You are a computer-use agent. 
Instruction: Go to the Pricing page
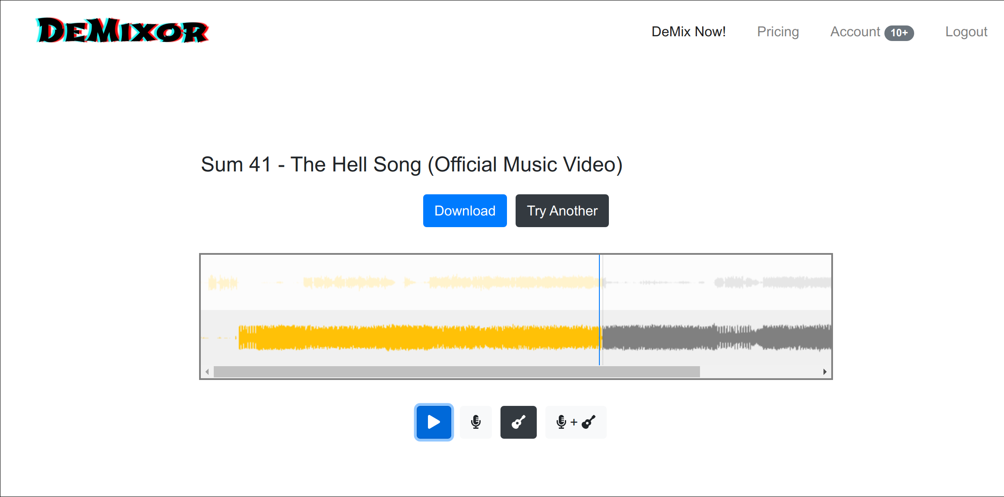[x=778, y=32]
